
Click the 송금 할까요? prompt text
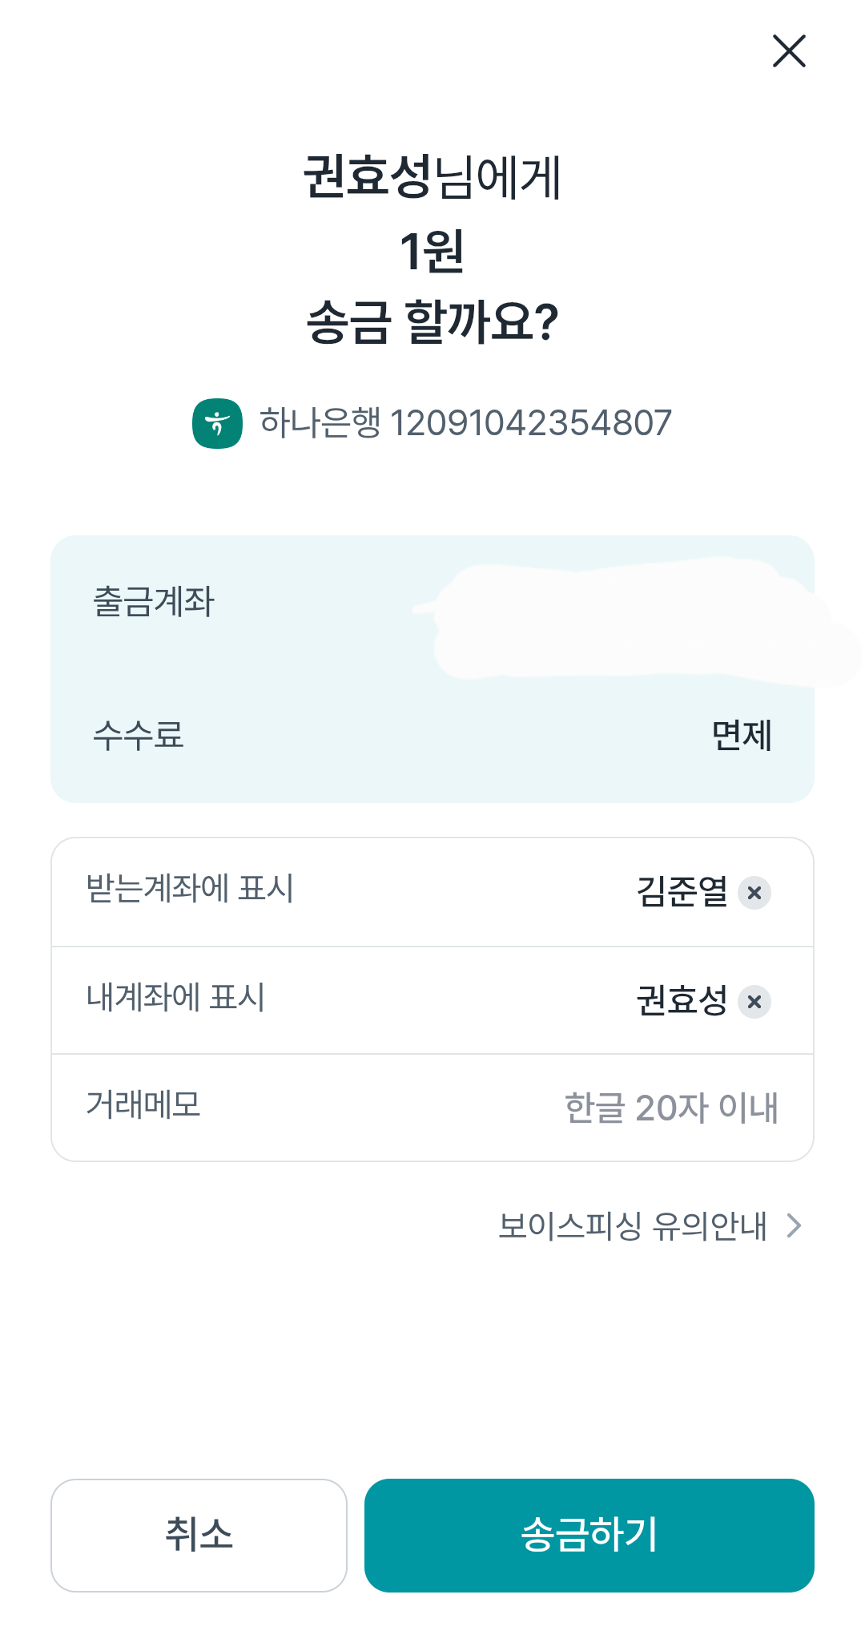tap(432, 322)
